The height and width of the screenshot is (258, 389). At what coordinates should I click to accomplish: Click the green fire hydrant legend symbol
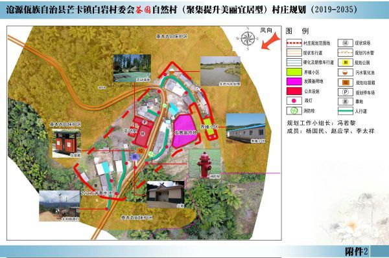pos(294,111)
